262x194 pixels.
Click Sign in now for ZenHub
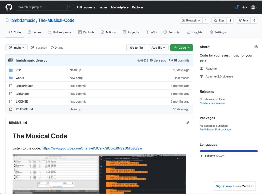click(x=224, y=186)
